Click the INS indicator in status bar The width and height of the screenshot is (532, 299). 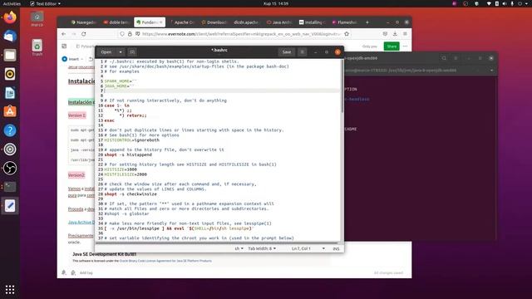pos(336,248)
